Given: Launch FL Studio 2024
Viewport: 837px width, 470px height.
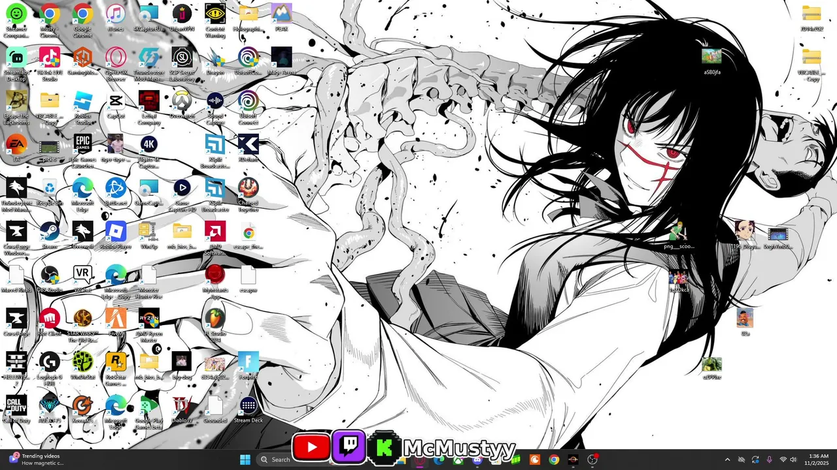Looking at the screenshot, I should (x=215, y=324).
